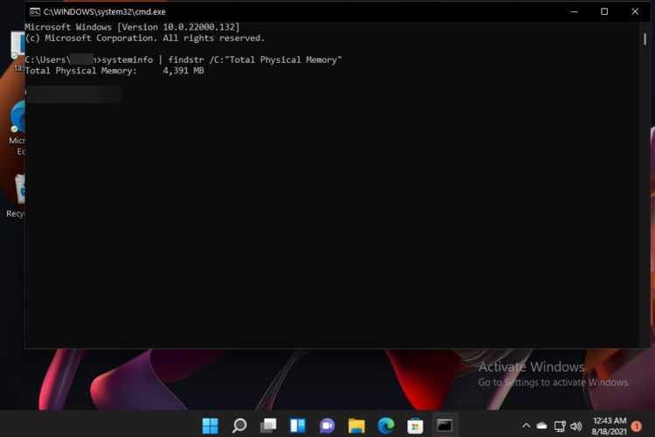The width and height of the screenshot is (655, 437).
Task: Click the Recycle Bin desktop icon
Action: [16, 194]
